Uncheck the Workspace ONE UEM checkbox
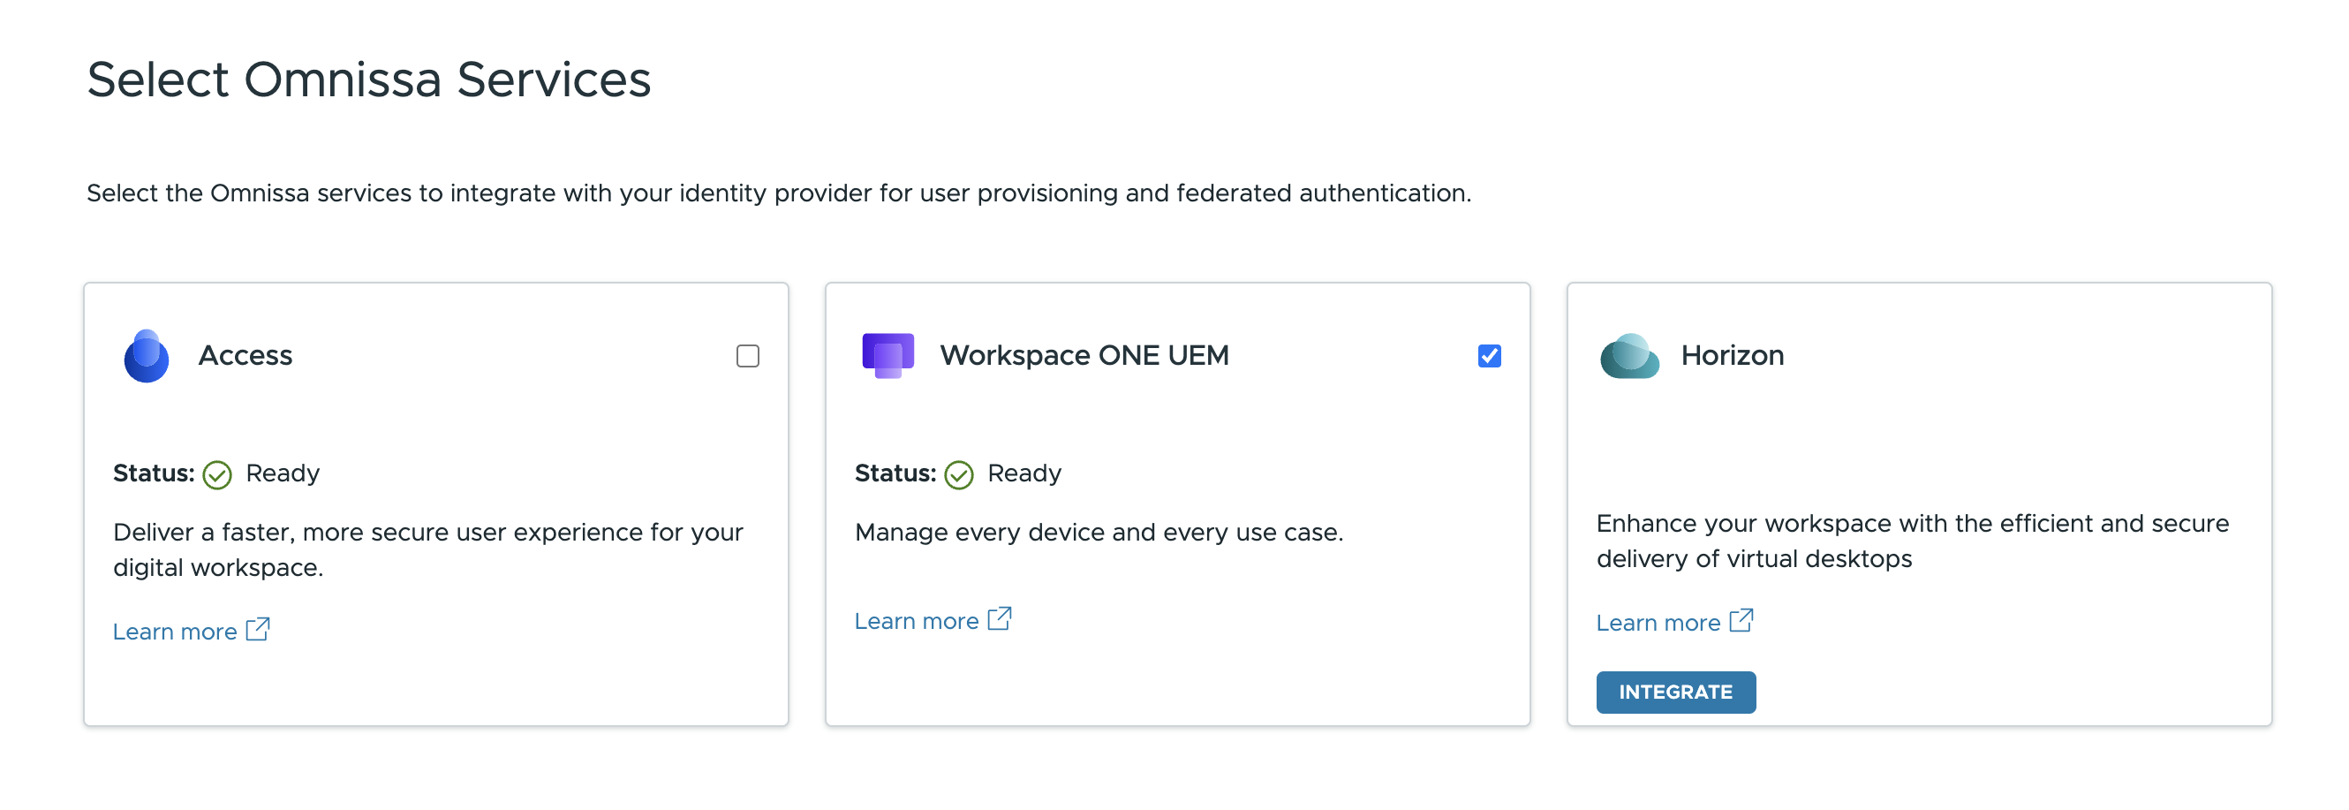Image resolution: width=2349 pixels, height=810 pixels. pos(1489,356)
